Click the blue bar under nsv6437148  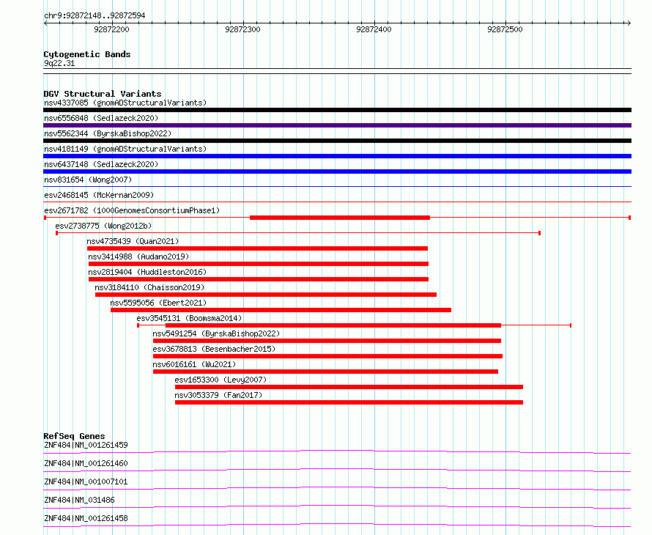pos(337,171)
